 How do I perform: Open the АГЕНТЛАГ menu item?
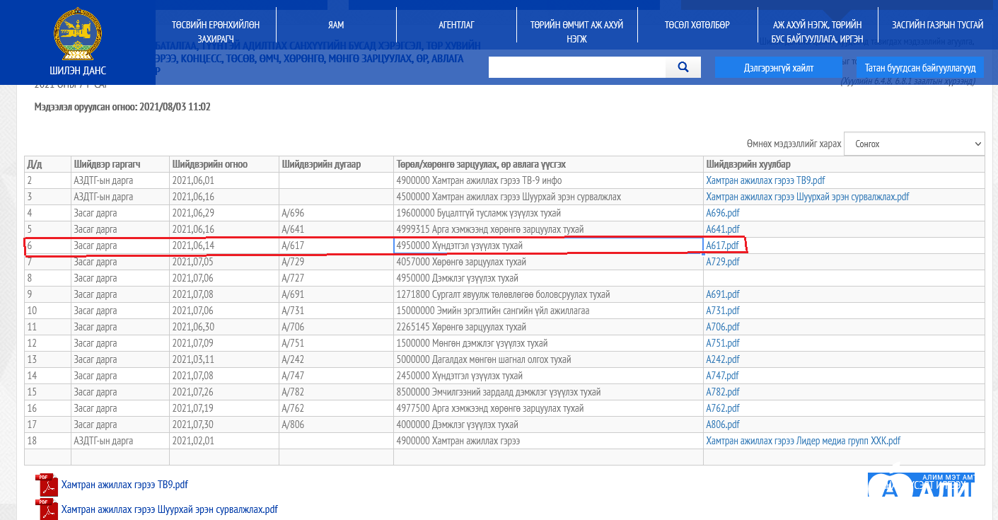[x=456, y=25]
